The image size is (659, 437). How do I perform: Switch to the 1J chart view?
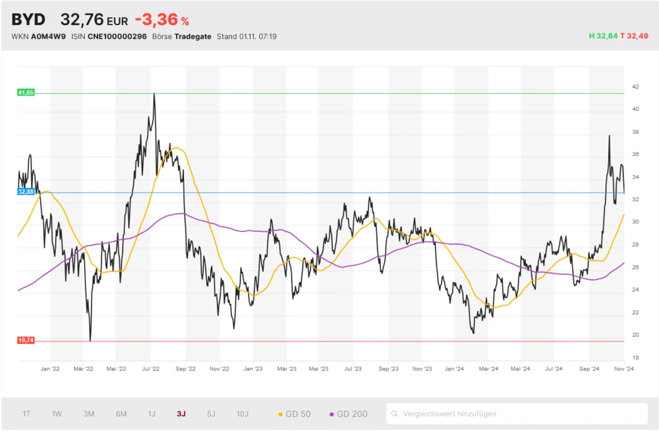coord(152,414)
